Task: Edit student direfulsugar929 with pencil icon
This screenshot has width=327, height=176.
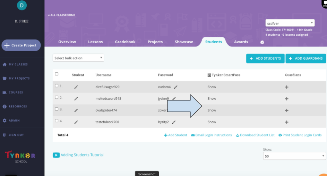Action: pos(76,87)
